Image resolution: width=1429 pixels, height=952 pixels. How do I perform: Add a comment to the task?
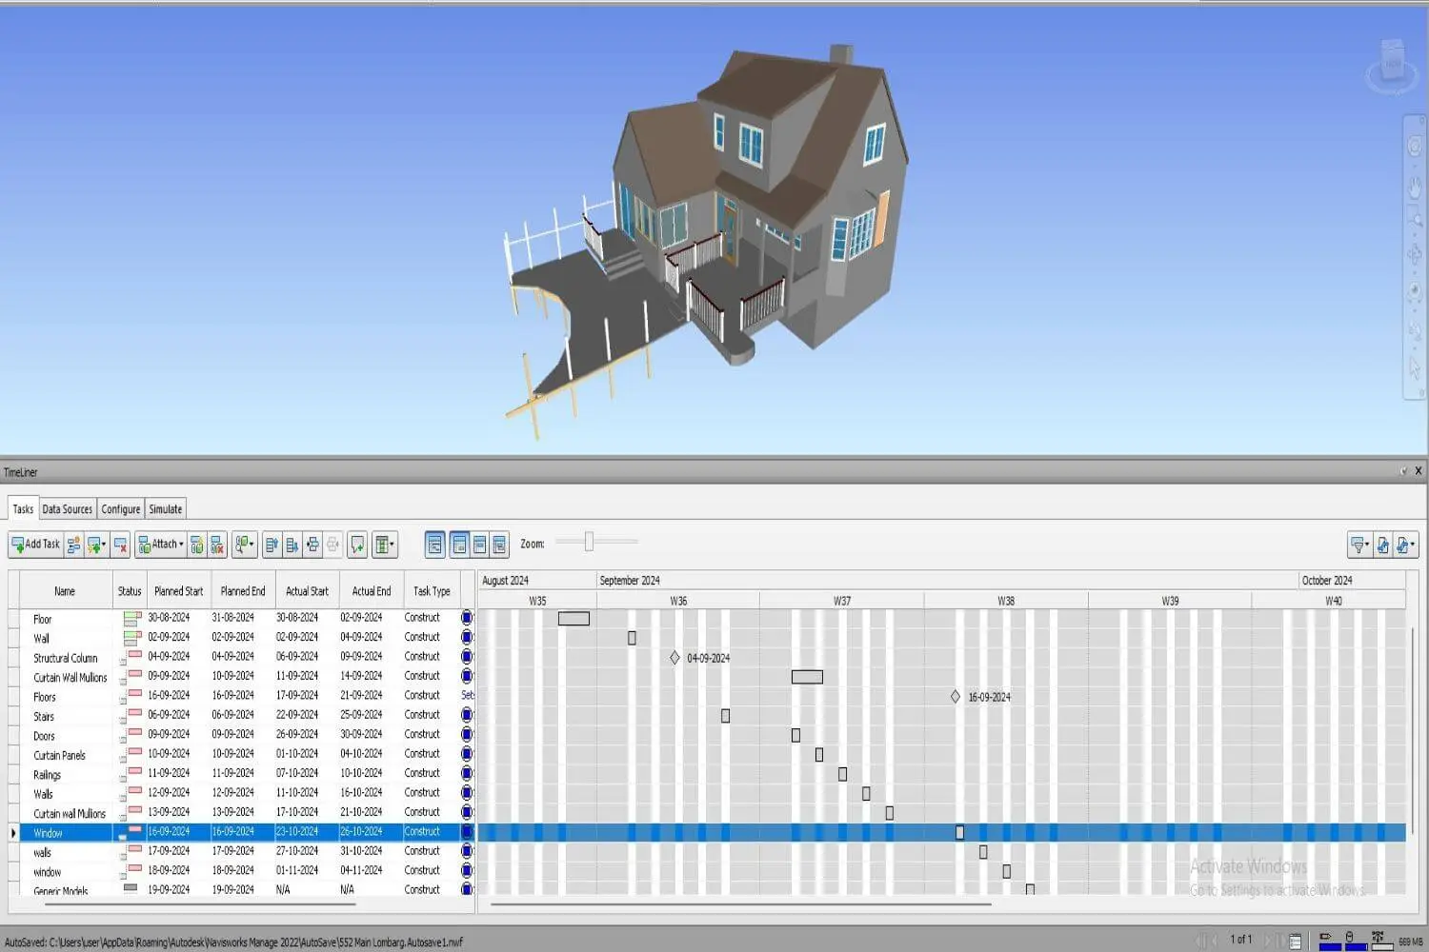[x=357, y=545]
